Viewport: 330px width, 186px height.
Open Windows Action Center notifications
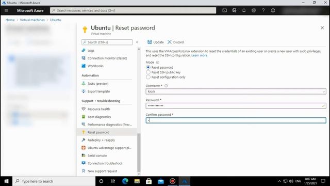323,181
